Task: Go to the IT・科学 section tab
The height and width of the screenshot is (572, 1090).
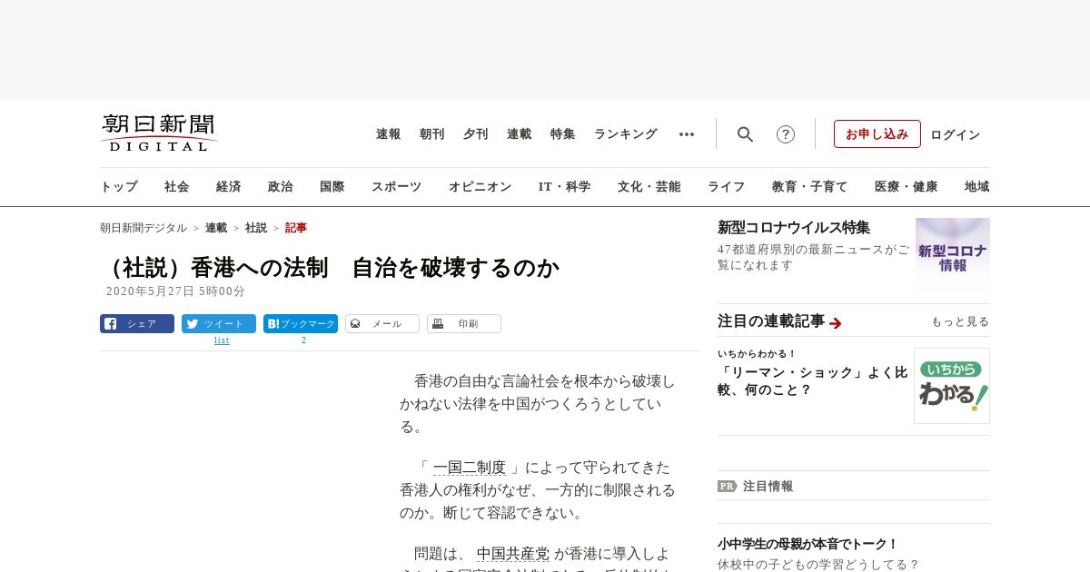Action: [x=565, y=187]
